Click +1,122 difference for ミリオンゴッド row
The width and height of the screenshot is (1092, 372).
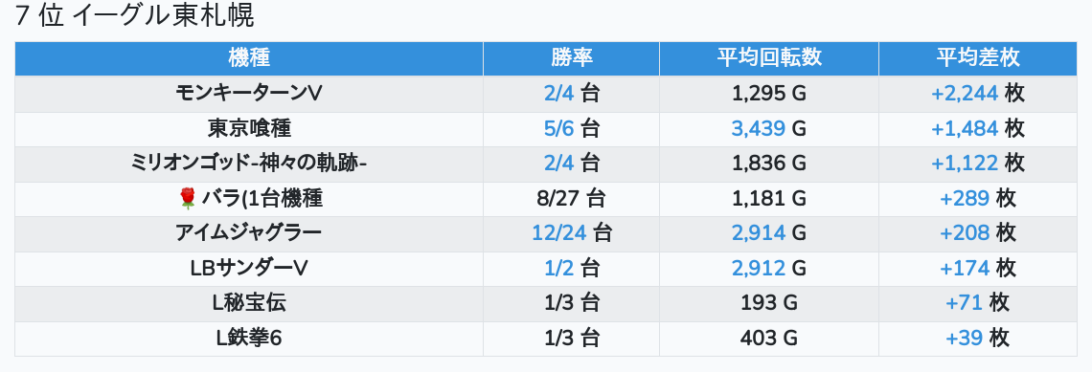[965, 164]
